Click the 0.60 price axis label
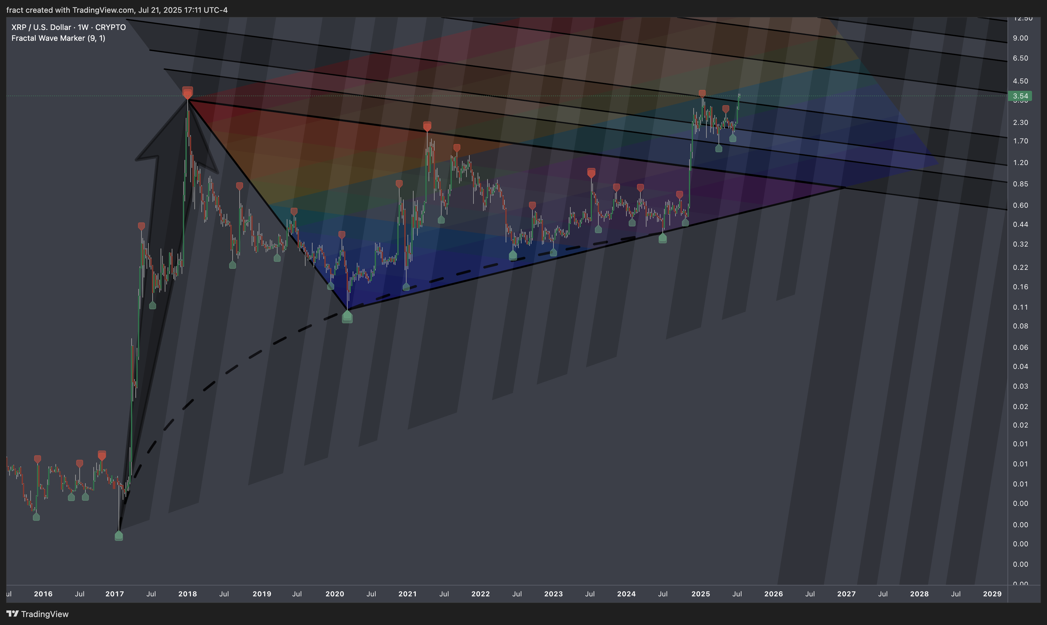This screenshot has width=1047, height=625. (x=1021, y=205)
